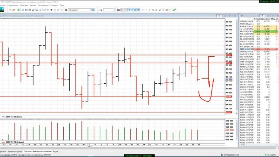Select the horizontal line drawing tool
279x157 pixels.
pyautogui.click(x=146, y=10)
